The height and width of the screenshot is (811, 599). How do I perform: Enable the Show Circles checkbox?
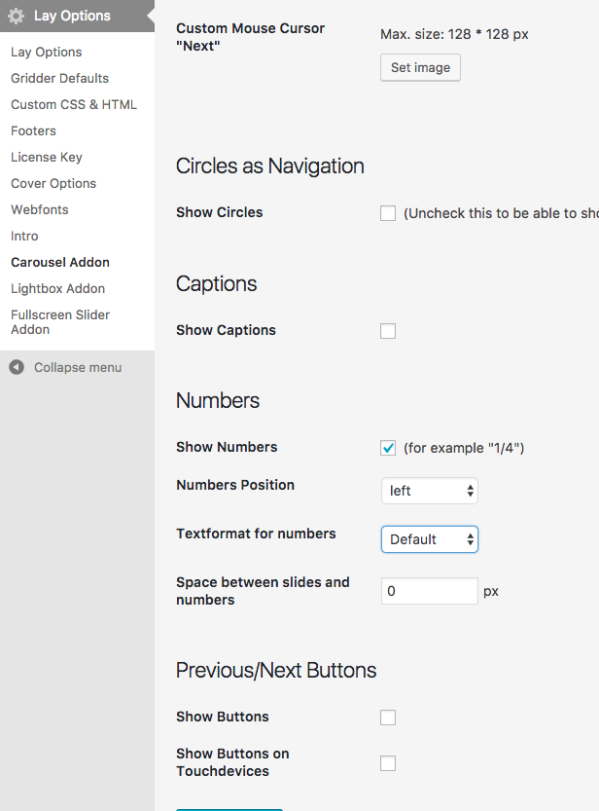point(388,213)
